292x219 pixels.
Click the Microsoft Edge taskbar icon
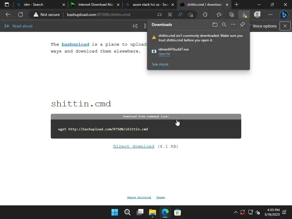165,212
